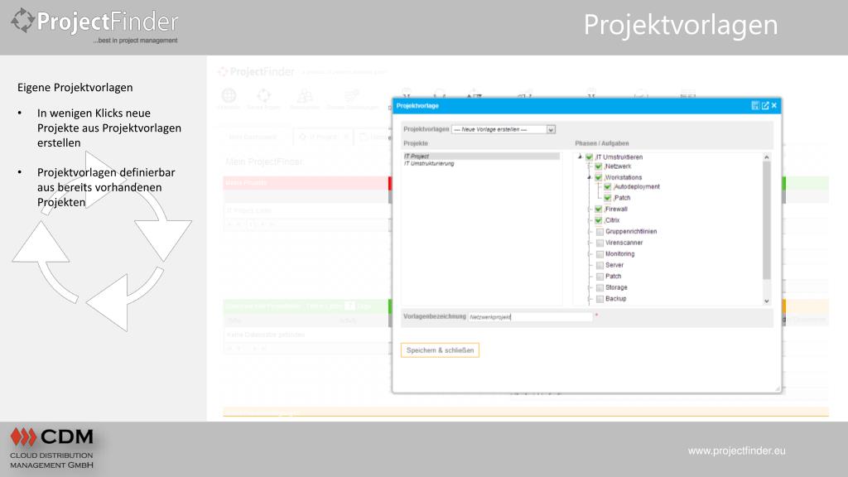
Task: Select 'IT Umstrukturierung' in Projekte list
Action: [429, 163]
